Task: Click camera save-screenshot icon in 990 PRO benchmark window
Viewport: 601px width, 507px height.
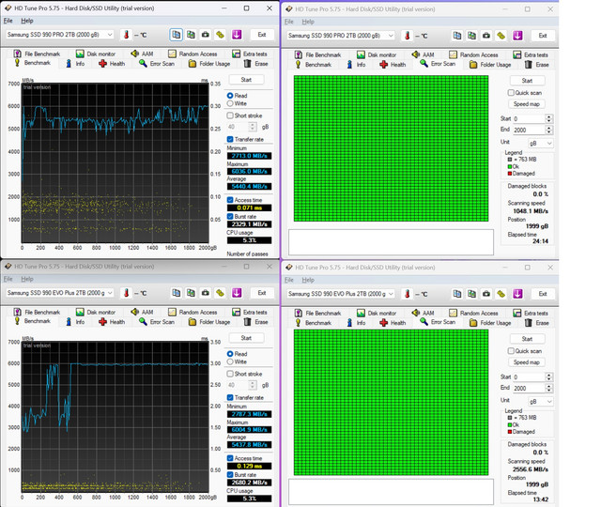Action: click(x=206, y=35)
